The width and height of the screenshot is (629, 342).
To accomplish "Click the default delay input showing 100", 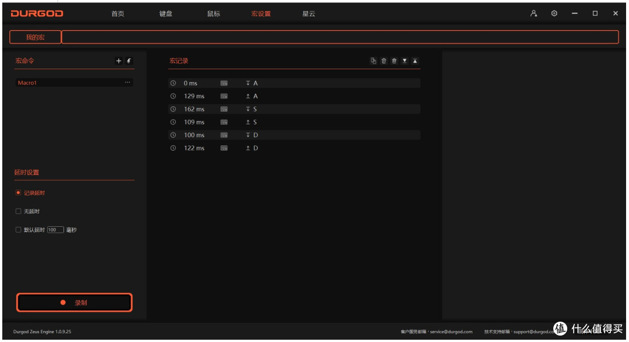I will point(55,230).
